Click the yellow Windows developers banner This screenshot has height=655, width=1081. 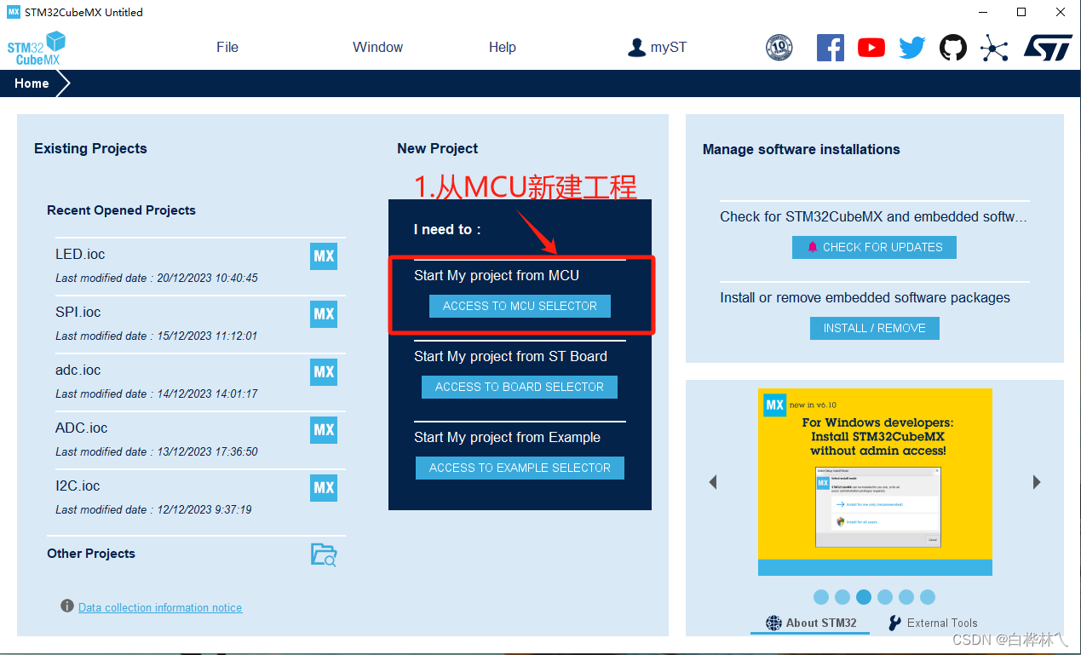[x=875, y=481]
